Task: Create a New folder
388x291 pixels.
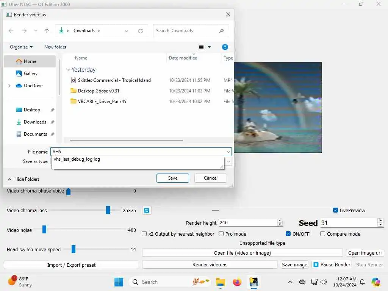Action: point(55,47)
